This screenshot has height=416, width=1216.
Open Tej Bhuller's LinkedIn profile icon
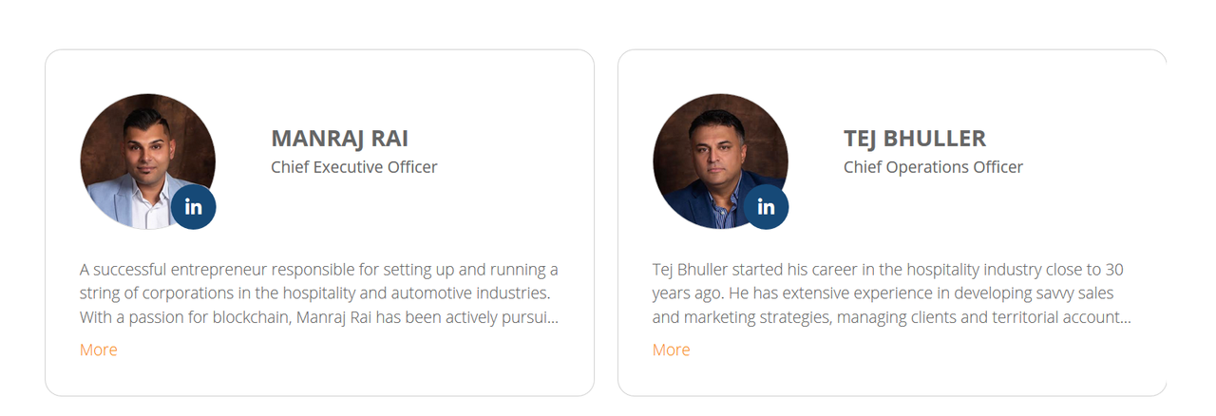tap(766, 207)
